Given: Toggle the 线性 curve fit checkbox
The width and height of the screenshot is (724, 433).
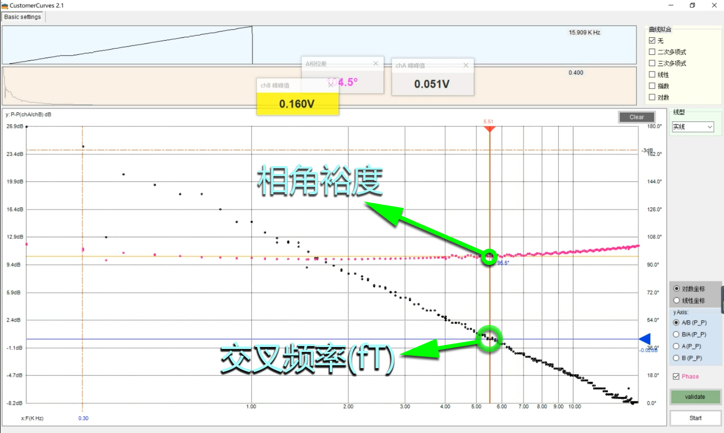Looking at the screenshot, I should (652, 75).
